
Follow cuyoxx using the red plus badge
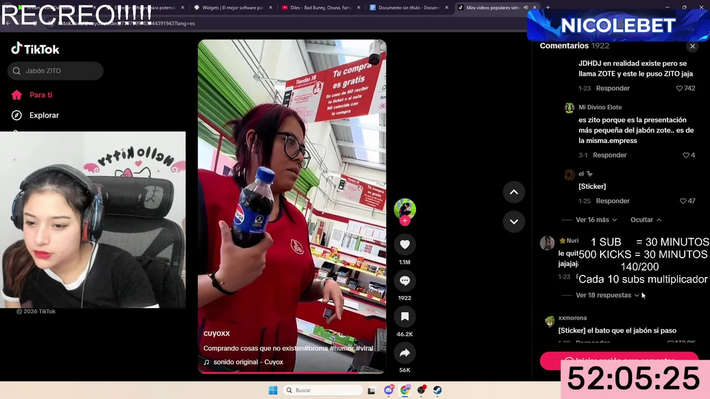click(405, 221)
